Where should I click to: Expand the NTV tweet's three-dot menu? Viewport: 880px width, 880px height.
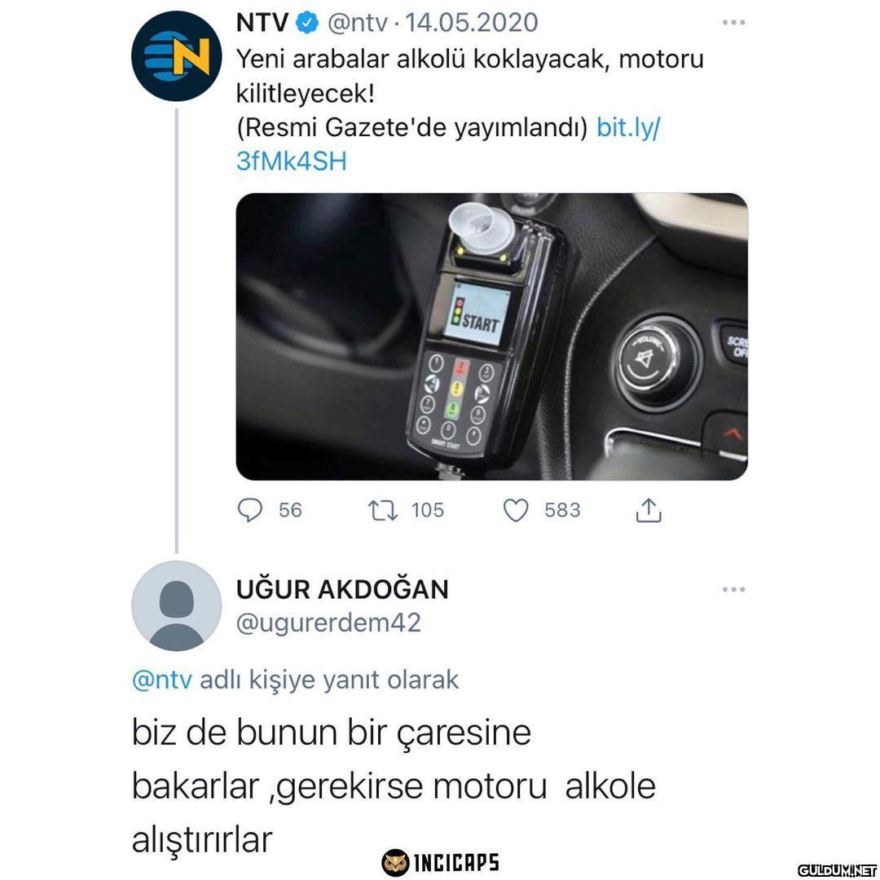point(733,23)
